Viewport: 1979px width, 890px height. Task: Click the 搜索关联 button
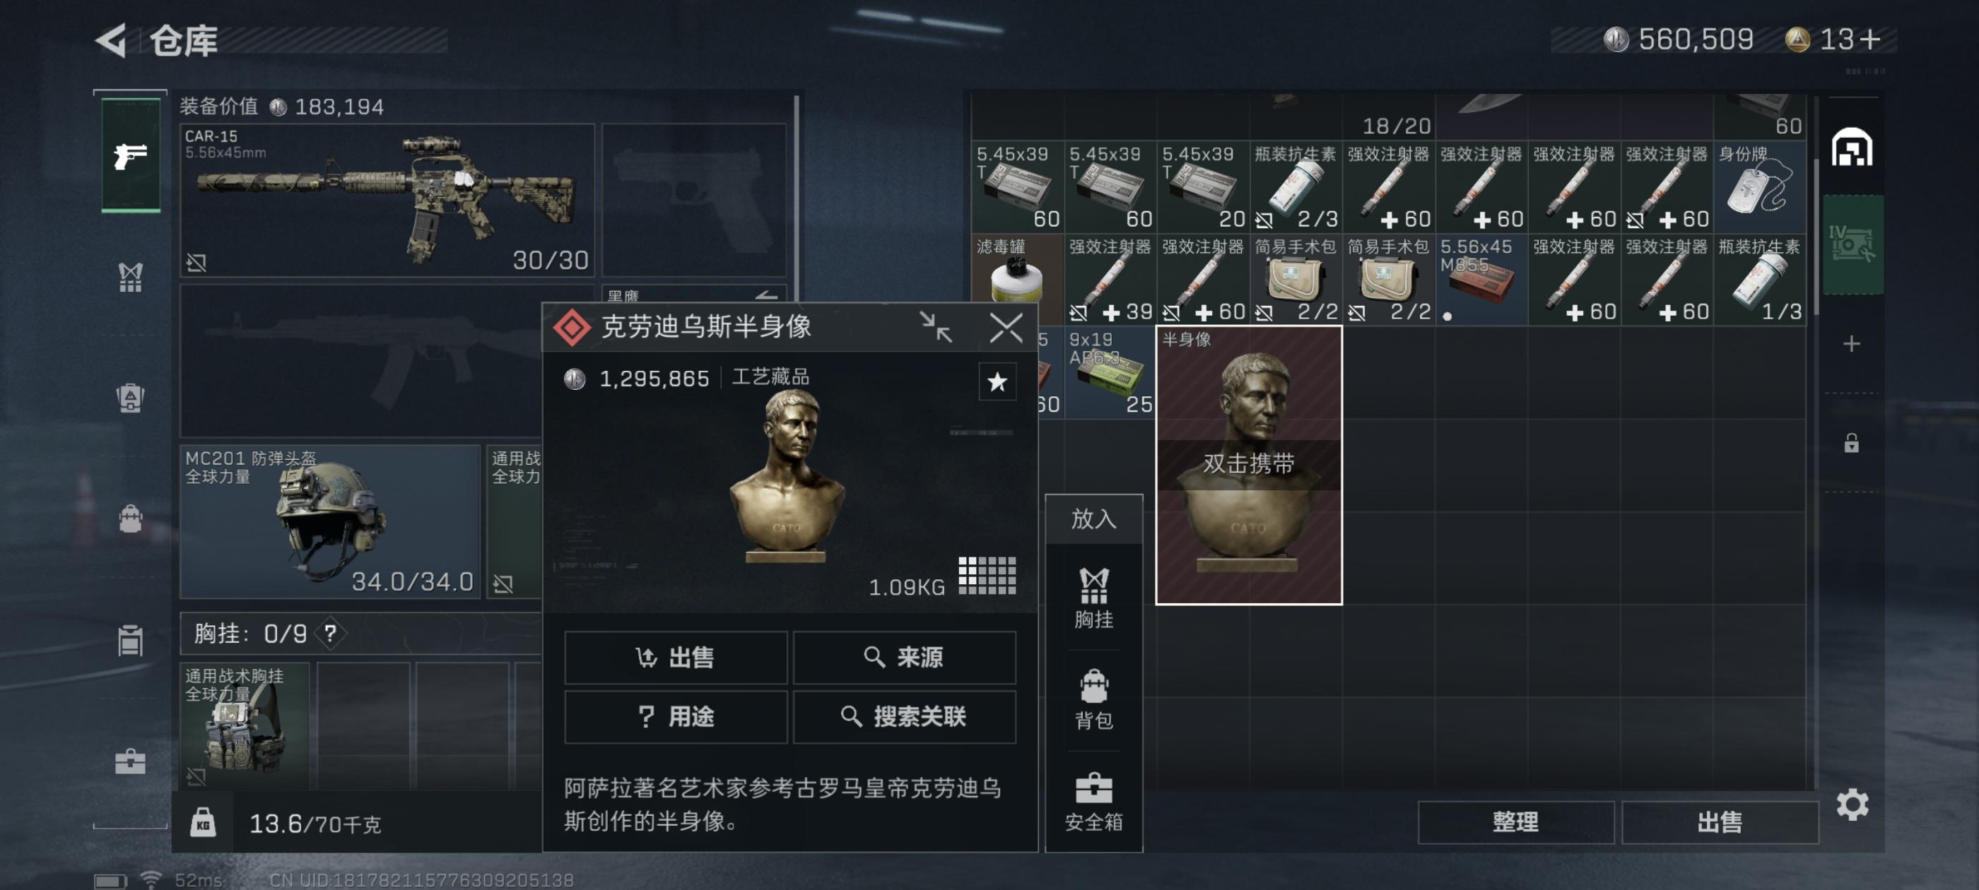(904, 717)
